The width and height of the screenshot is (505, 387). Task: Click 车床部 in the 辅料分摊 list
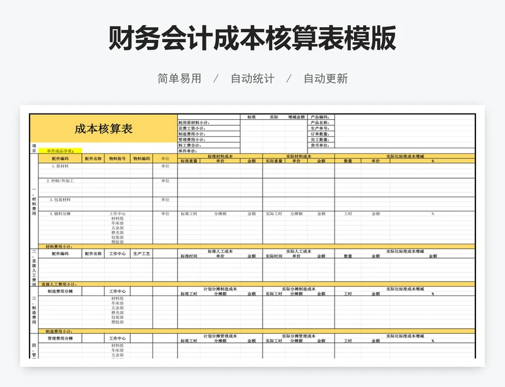pyautogui.click(x=117, y=223)
